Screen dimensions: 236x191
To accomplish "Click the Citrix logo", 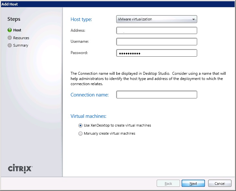I will click(20, 169).
